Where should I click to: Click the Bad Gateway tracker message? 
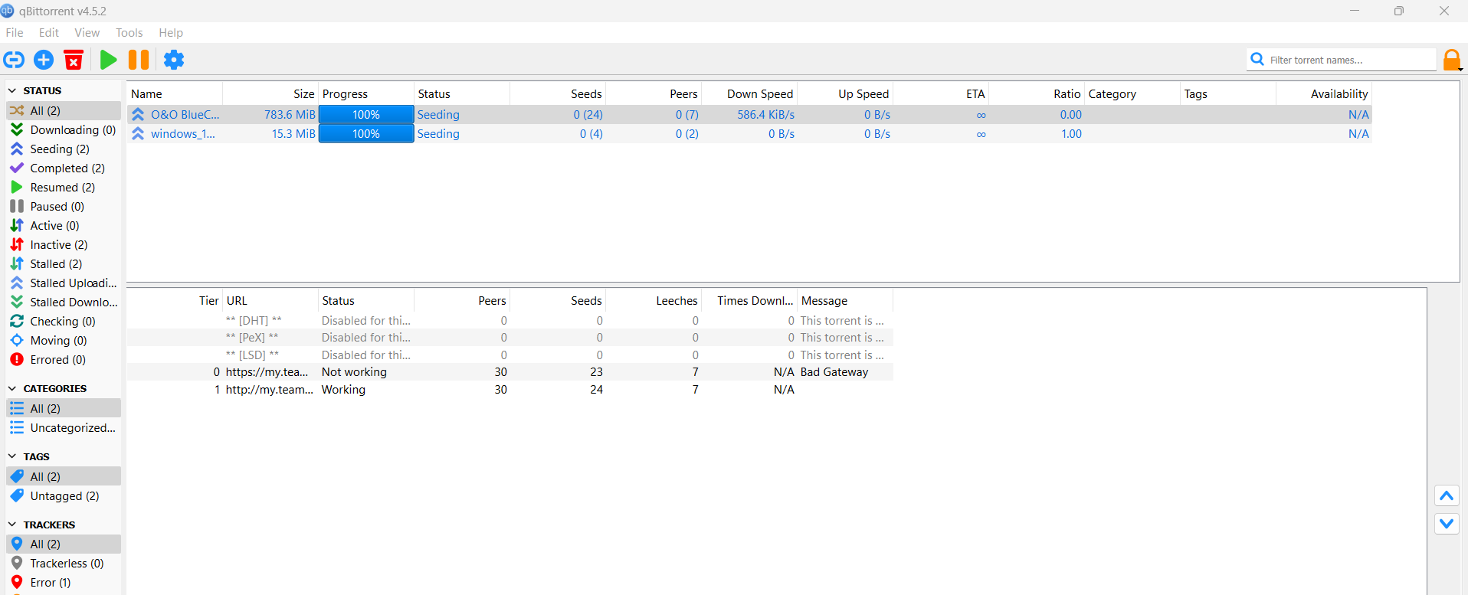(834, 372)
